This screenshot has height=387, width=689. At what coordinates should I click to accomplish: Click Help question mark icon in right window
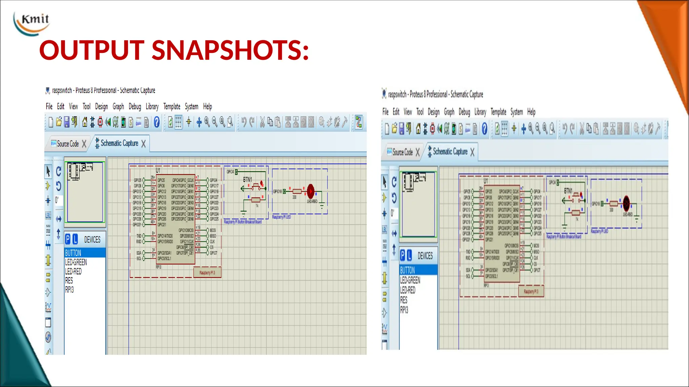point(484,129)
